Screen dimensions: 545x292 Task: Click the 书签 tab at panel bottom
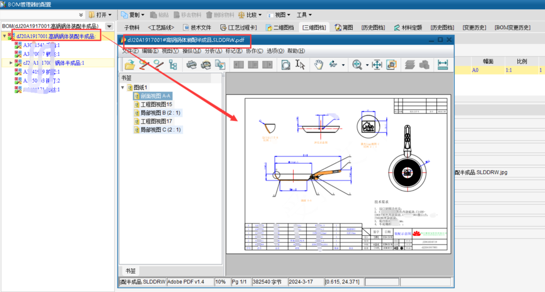(130, 271)
